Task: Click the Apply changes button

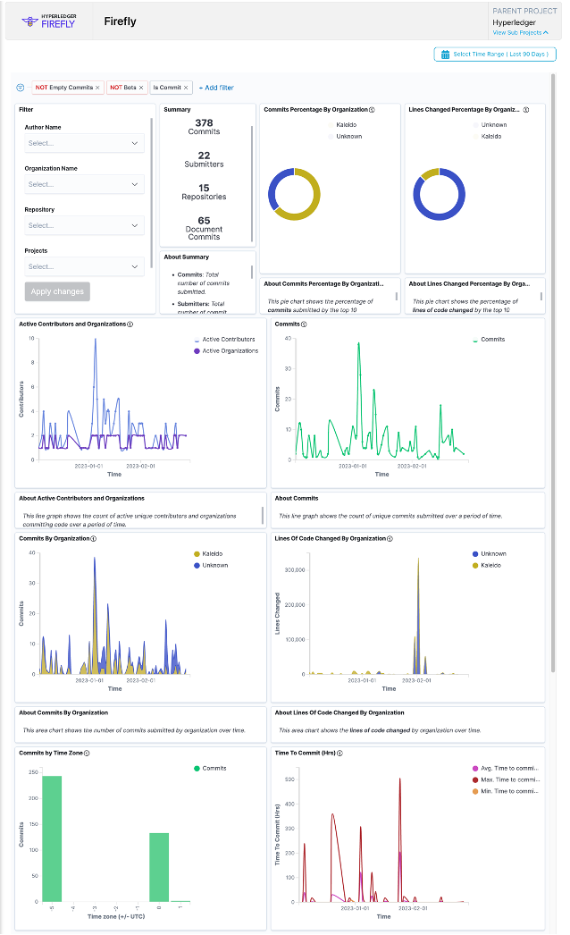Action: point(57,291)
